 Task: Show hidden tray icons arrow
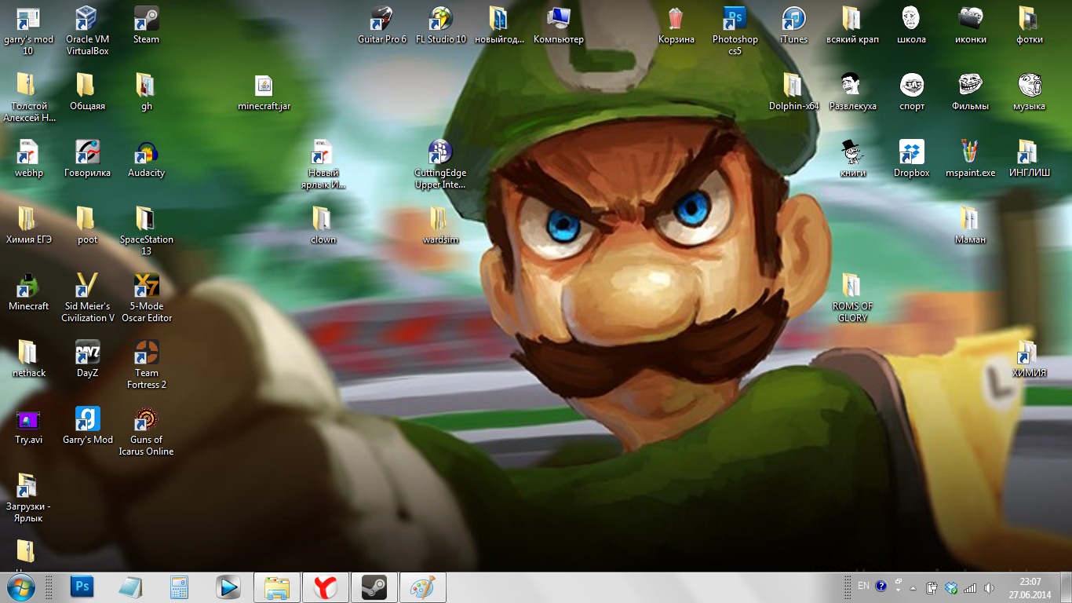pos(913,587)
